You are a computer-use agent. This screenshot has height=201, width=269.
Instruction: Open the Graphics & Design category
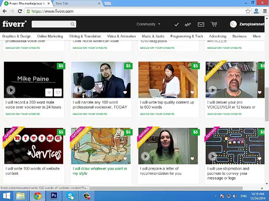pos(17,36)
